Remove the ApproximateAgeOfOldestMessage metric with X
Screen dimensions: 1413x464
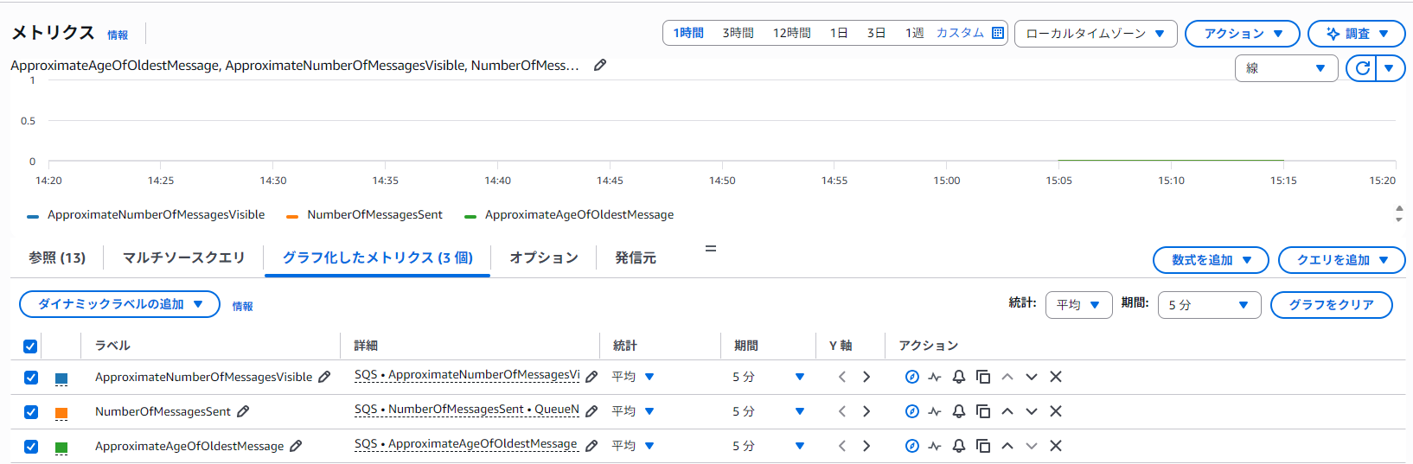click(x=1056, y=446)
